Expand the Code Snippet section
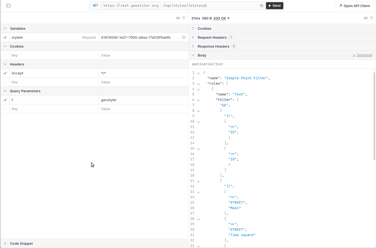The image size is (376, 248). (x=5, y=243)
